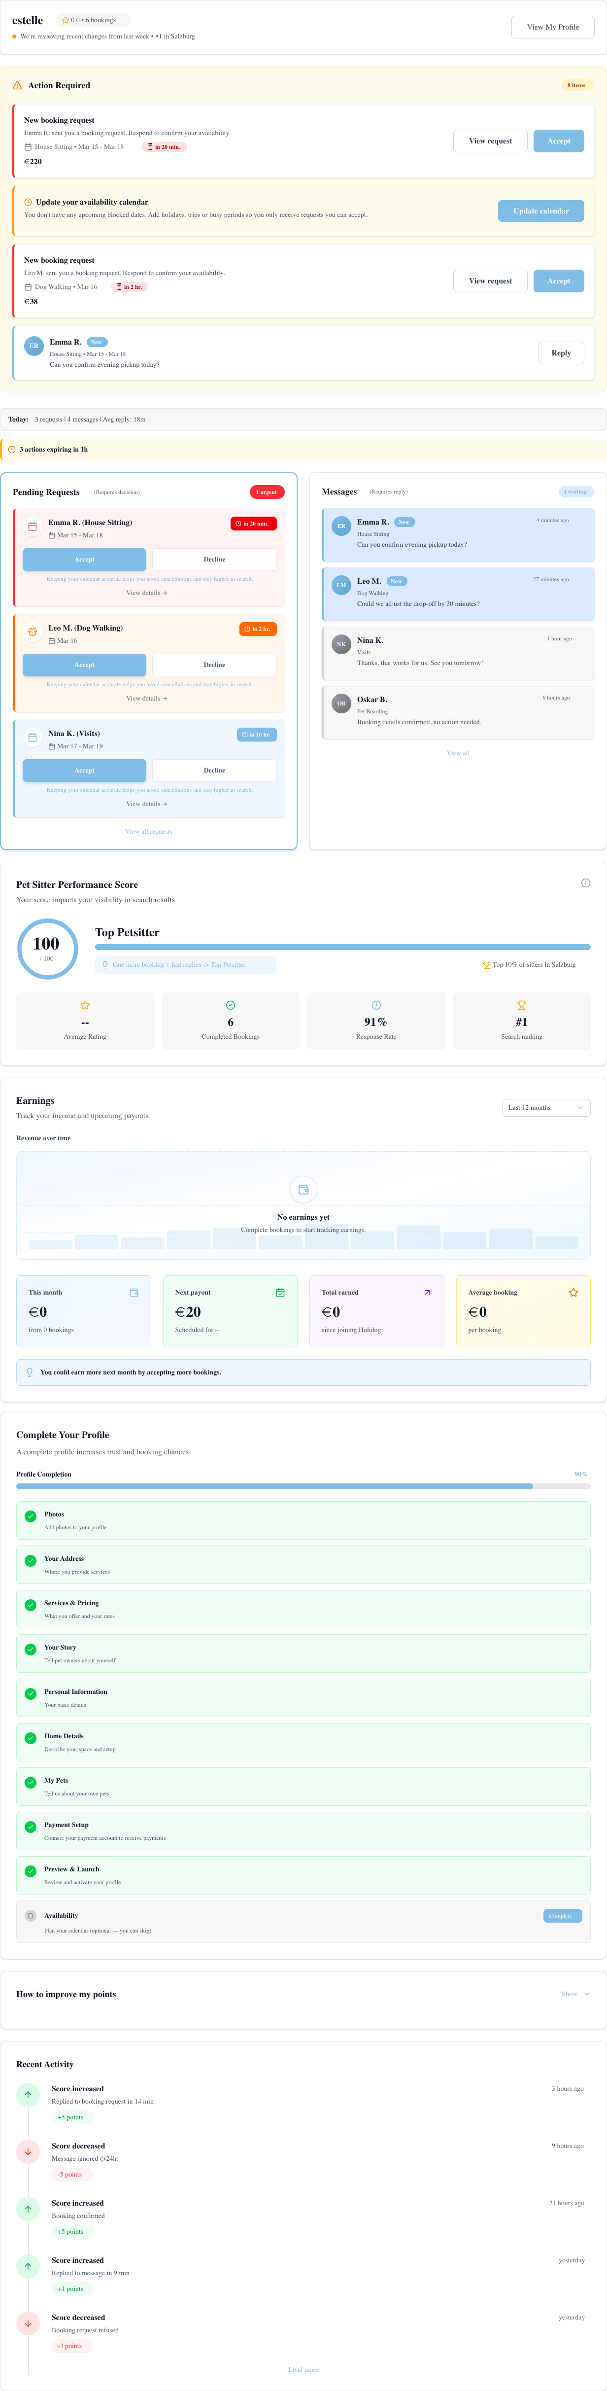Reply to Emma R. message
The height and width of the screenshot is (2391, 607).
click(x=562, y=353)
